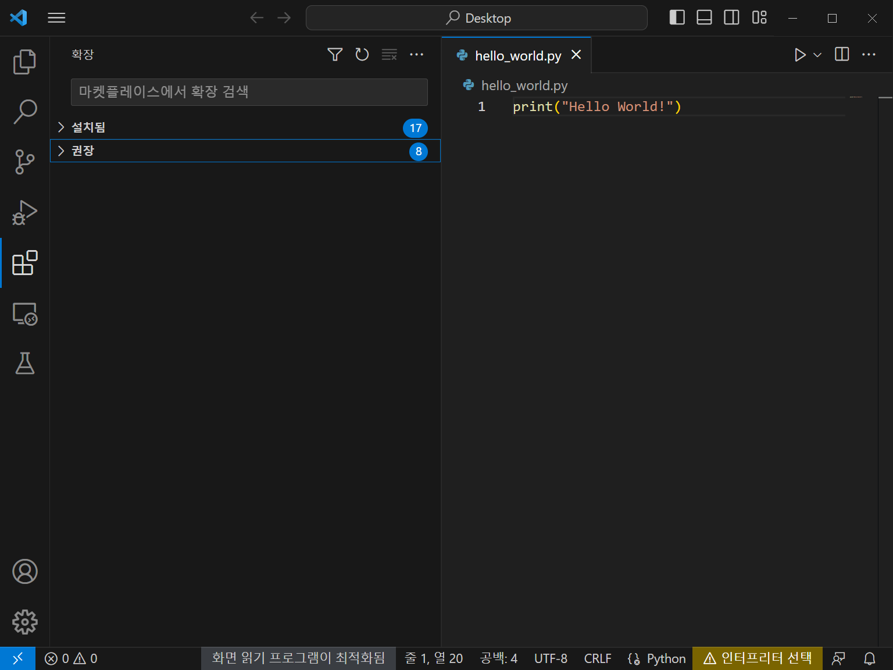Open the feedback icon in status bar
Screen dimensions: 893x670
pos(838,658)
